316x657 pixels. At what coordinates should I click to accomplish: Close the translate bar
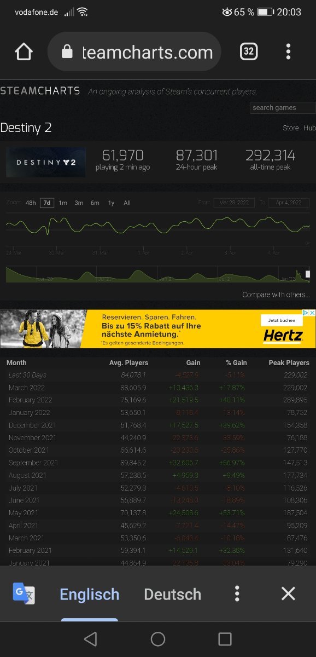click(288, 593)
